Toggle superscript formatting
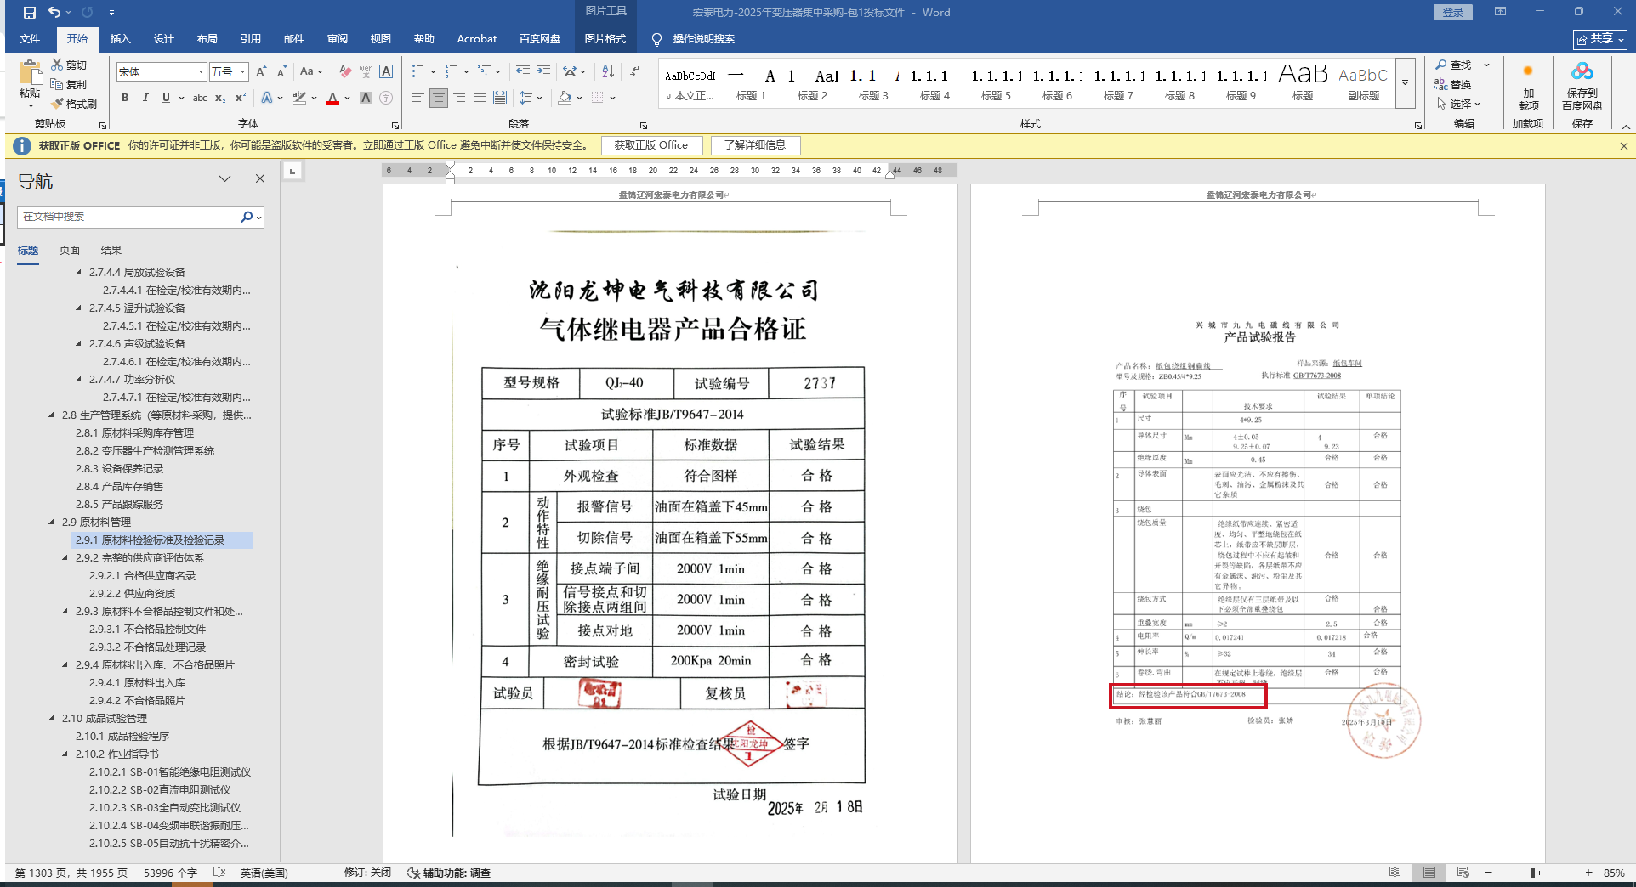1636x887 pixels. click(x=241, y=99)
